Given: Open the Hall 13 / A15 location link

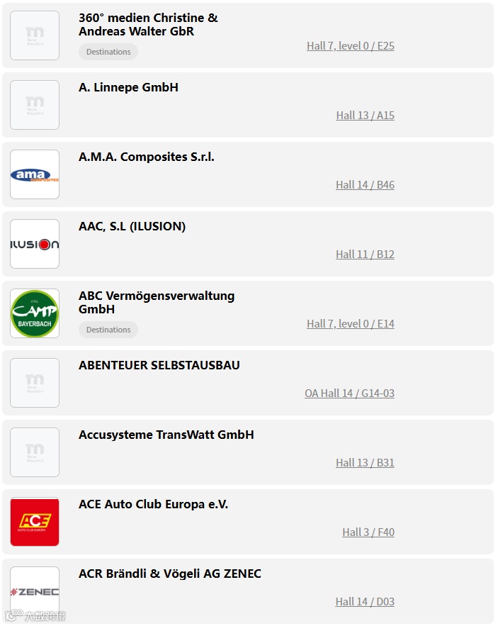Looking at the screenshot, I should (365, 116).
